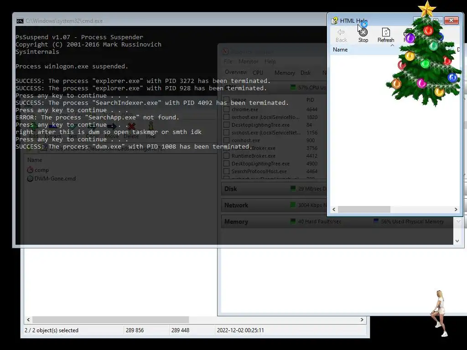Click the Test checkmark icon in 7-Zip
467x350 pixels.
73,127
